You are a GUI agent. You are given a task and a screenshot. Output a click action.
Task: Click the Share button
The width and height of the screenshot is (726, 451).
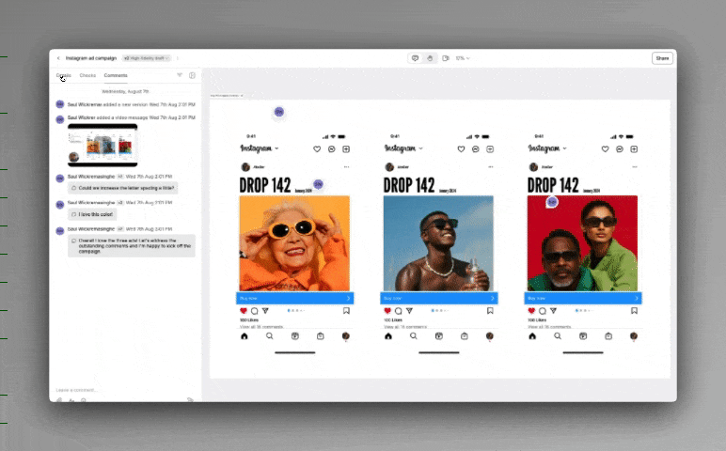click(x=662, y=58)
